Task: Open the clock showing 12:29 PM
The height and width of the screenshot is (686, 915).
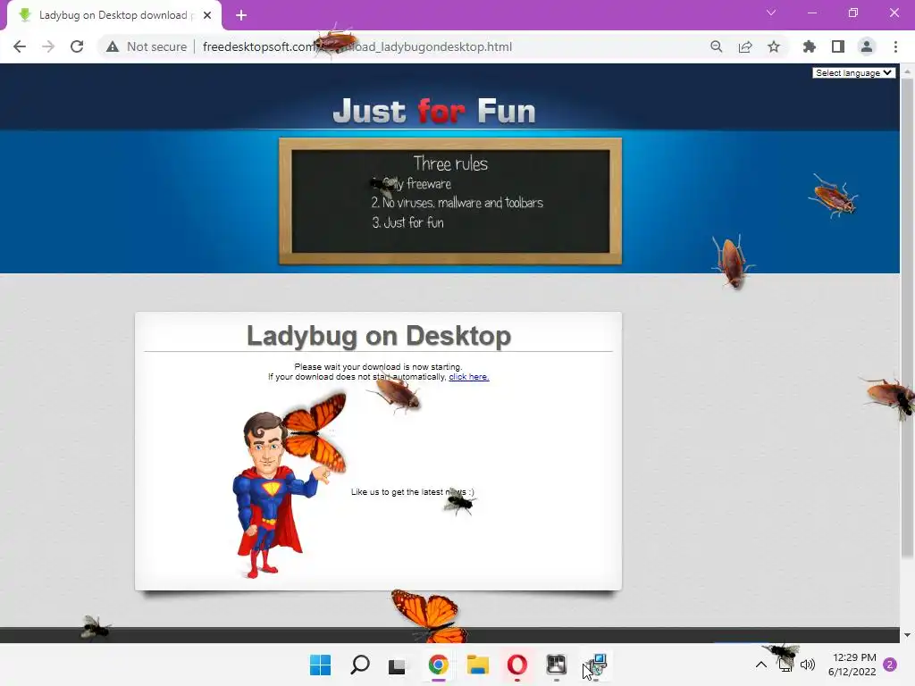Action: (852, 665)
